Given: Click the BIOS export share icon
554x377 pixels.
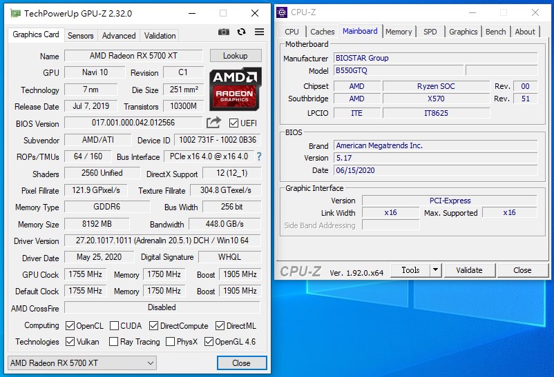Looking at the screenshot, I should point(213,123).
